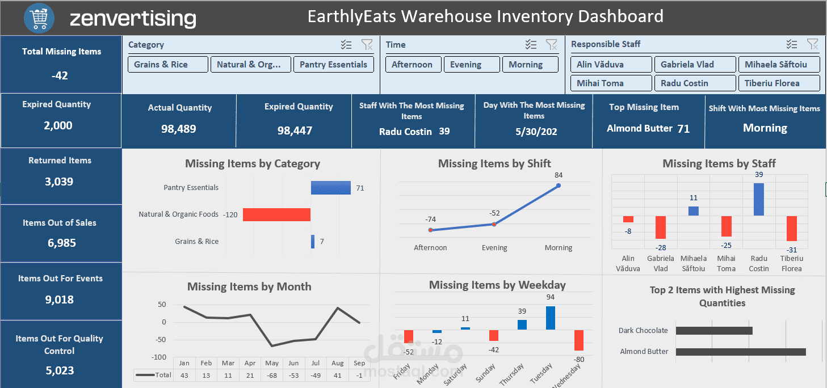827x388 pixels.
Task: Select the Afternoon point on shift line
Action: click(430, 230)
